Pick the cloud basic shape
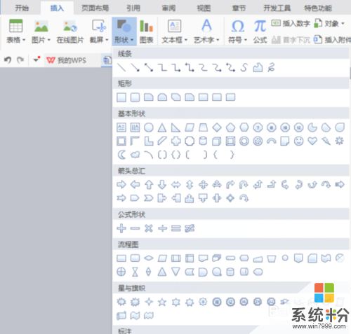 (135, 155)
